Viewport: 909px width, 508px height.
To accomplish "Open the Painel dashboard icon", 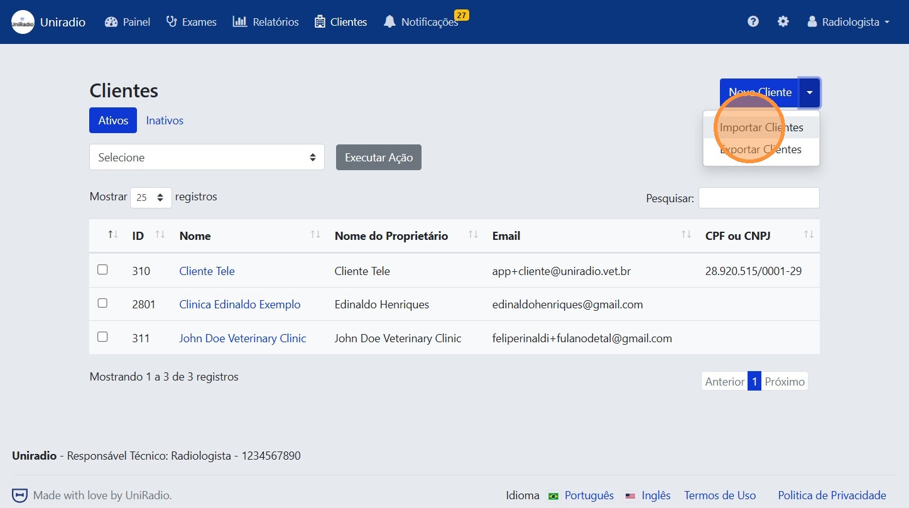I will tap(111, 21).
